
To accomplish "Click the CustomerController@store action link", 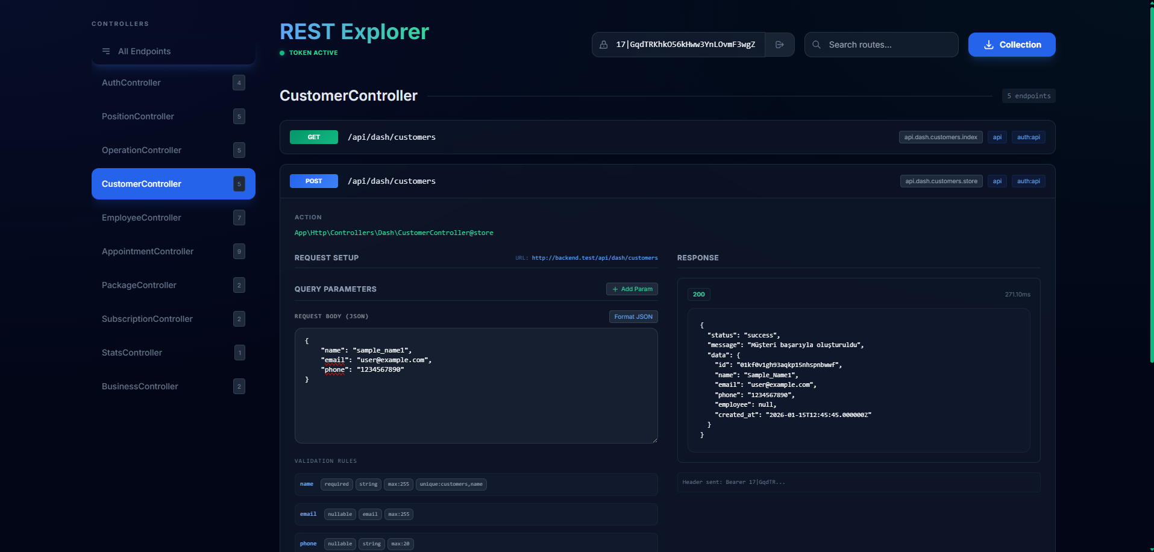I will click(x=394, y=233).
